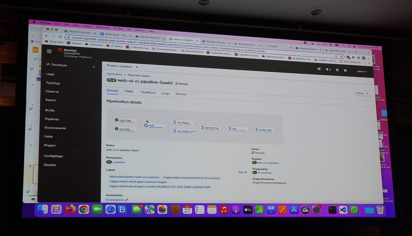The height and width of the screenshot is (236, 412).
Task: Open the Project: coolstore dropdown
Action: click(x=122, y=66)
